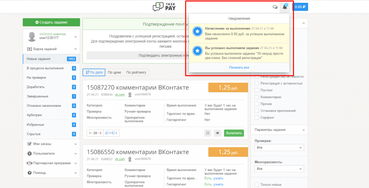
Task: Click узнать link for Геотаргетинг
Action: 218,184
